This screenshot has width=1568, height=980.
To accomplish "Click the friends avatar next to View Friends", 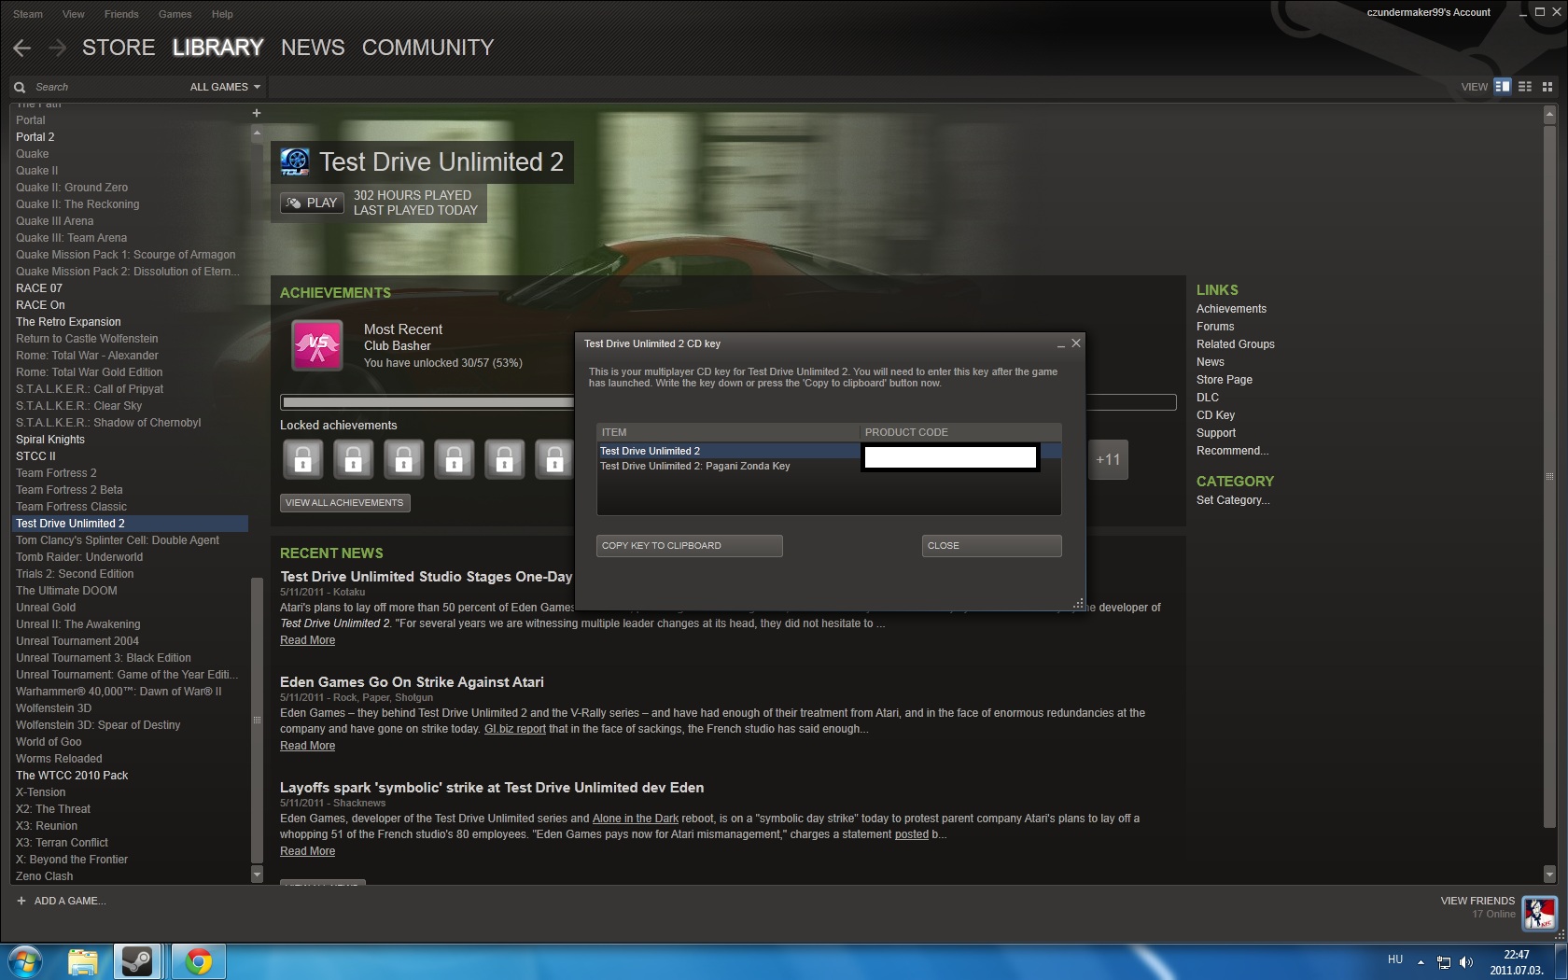I will tap(1539, 912).
